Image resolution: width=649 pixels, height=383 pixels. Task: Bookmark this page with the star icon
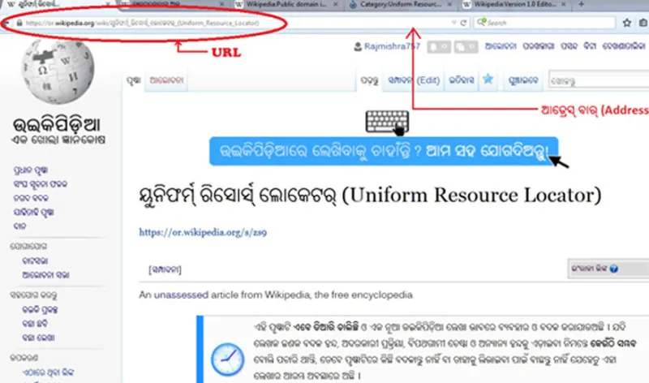[x=626, y=23]
